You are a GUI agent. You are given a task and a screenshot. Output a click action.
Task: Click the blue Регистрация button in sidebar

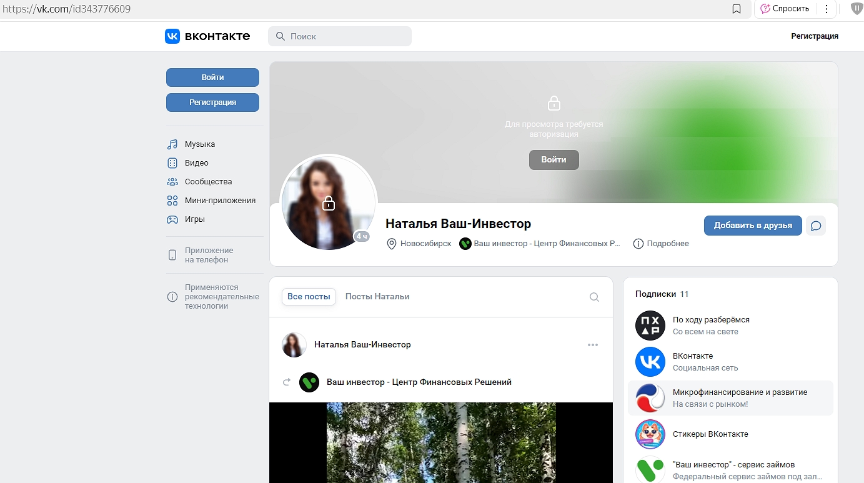pos(212,102)
